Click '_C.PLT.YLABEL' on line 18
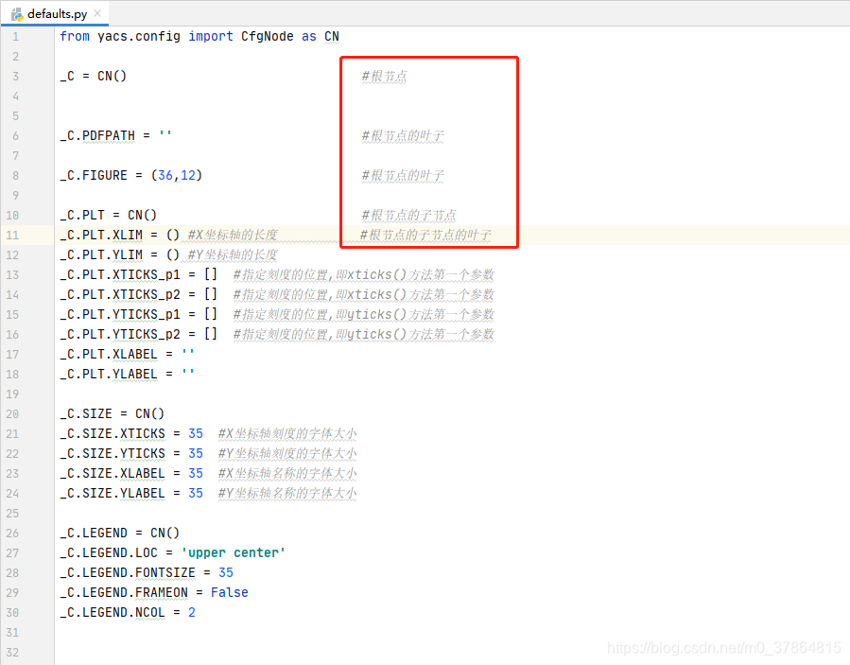This screenshot has height=665, width=850. point(109,375)
